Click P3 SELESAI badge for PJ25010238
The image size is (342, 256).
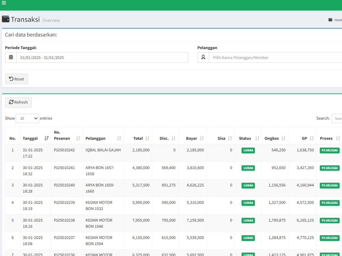point(330,221)
